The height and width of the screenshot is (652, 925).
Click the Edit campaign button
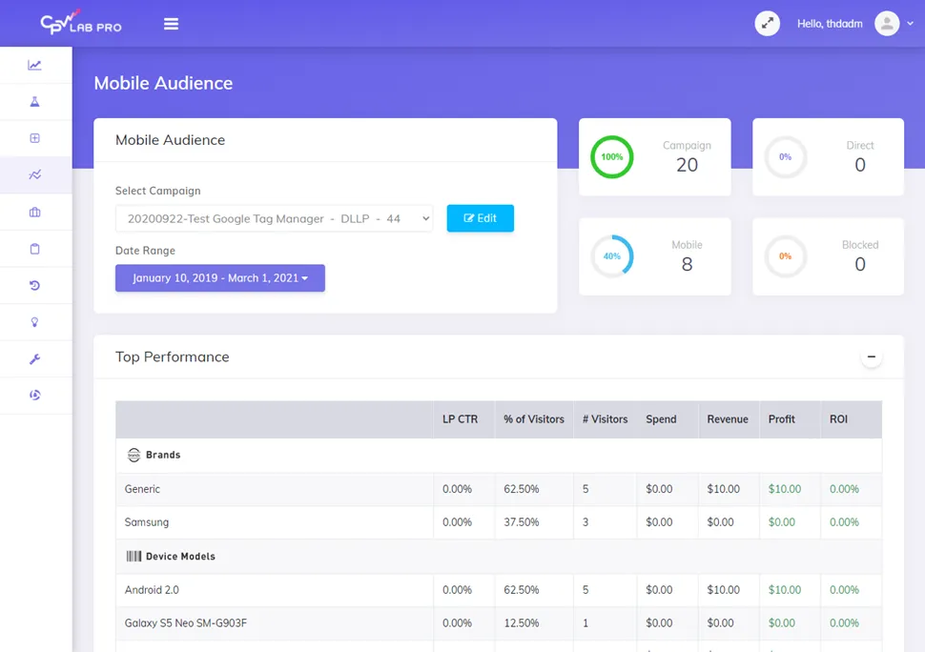click(480, 218)
